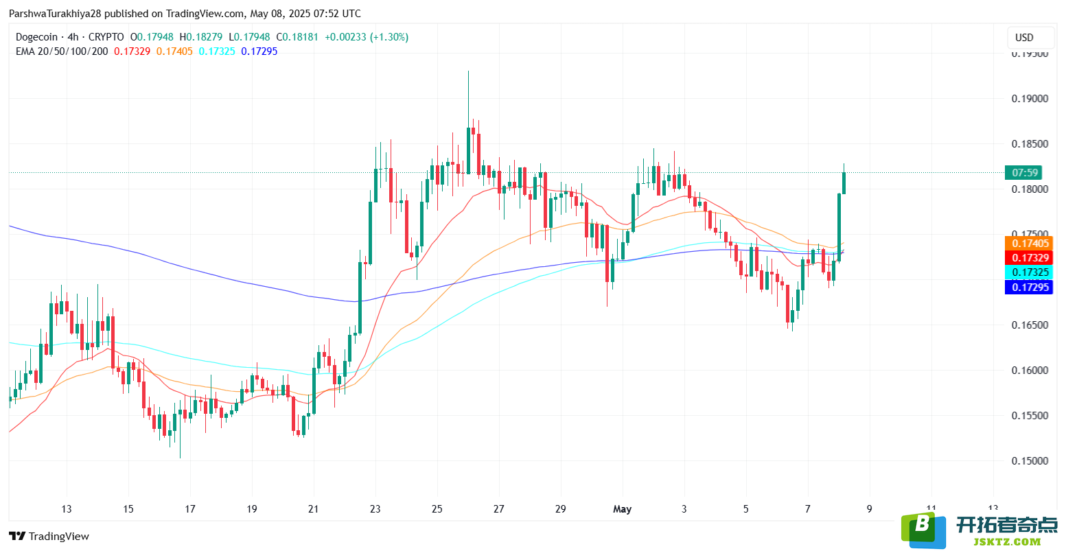The width and height of the screenshot is (1066, 551).
Task: Click date 19 on the time axis
Action: (252, 509)
